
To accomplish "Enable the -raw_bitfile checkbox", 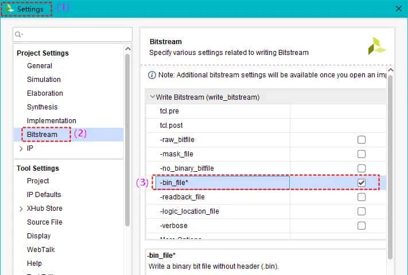I will pyautogui.click(x=362, y=140).
